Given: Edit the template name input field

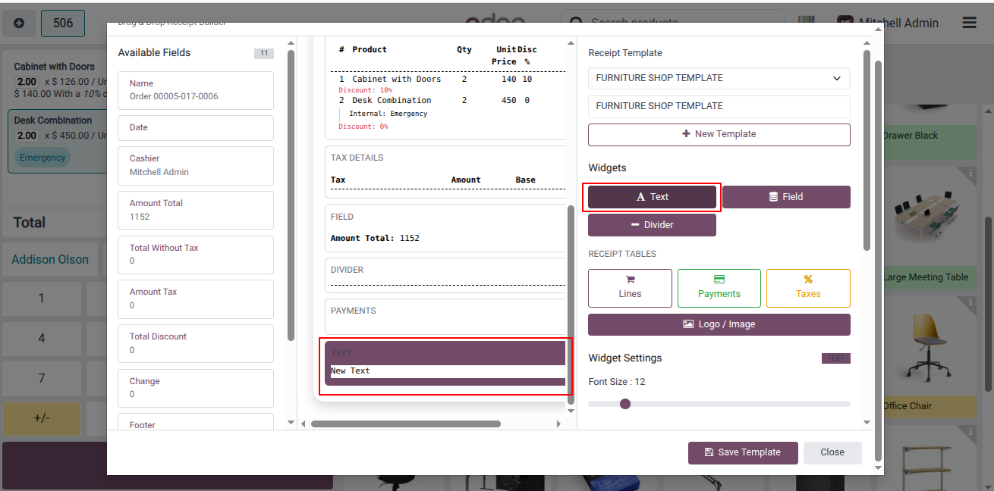Looking at the screenshot, I should [719, 106].
